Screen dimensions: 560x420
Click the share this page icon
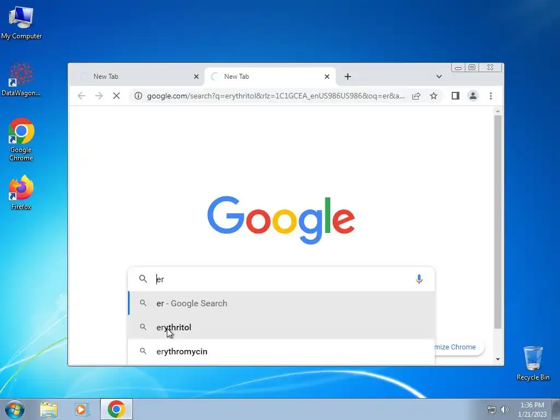[x=416, y=96]
